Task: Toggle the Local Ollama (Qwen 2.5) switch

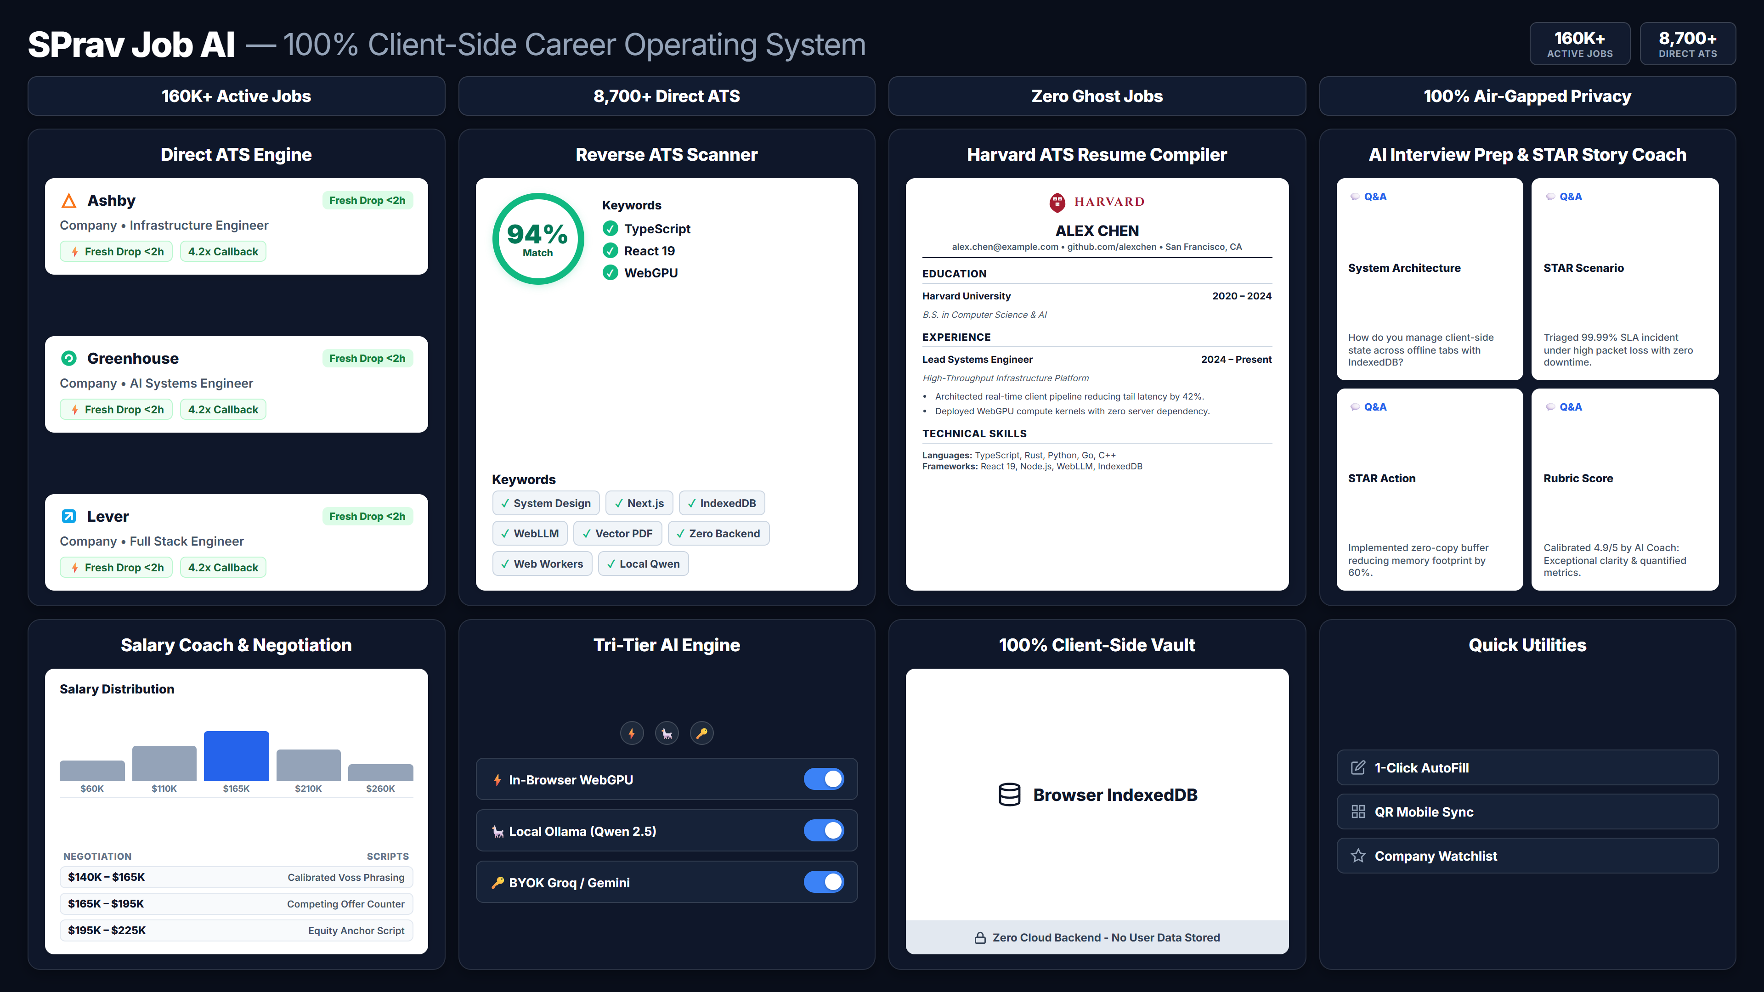Action: tap(824, 830)
